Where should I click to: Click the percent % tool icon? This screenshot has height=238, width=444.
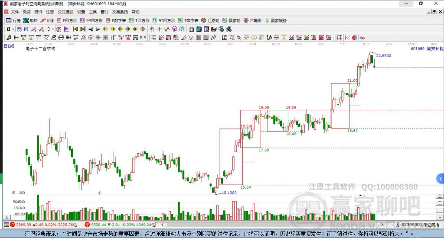click(x=239, y=38)
